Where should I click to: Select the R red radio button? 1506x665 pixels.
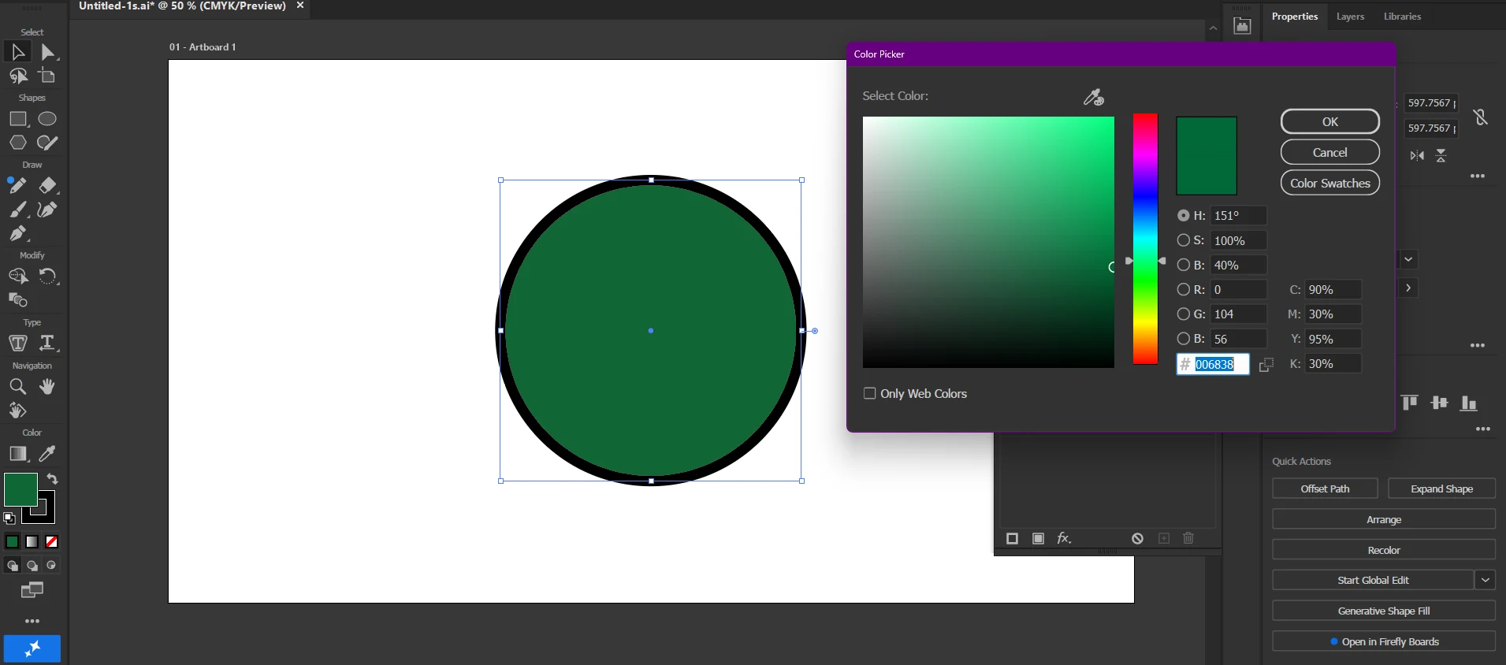(x=1183, y=289)
